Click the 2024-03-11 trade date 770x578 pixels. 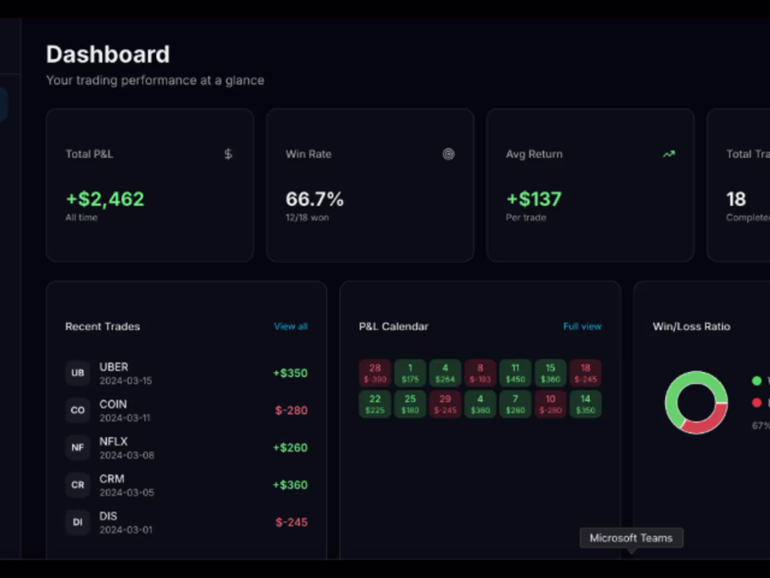(x=125, y=418)
